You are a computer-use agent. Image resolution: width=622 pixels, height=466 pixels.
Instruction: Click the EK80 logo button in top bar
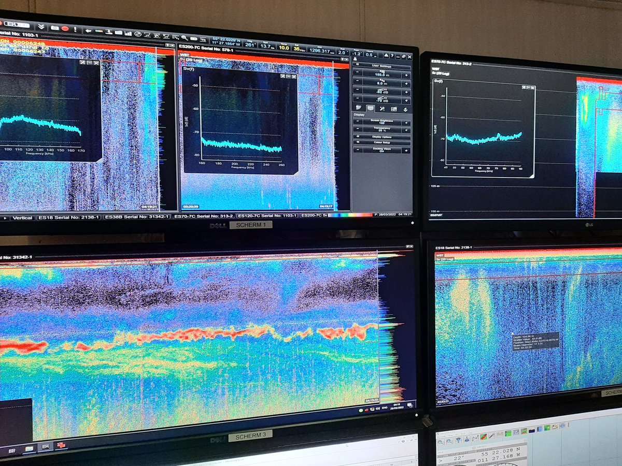(17, 25)
